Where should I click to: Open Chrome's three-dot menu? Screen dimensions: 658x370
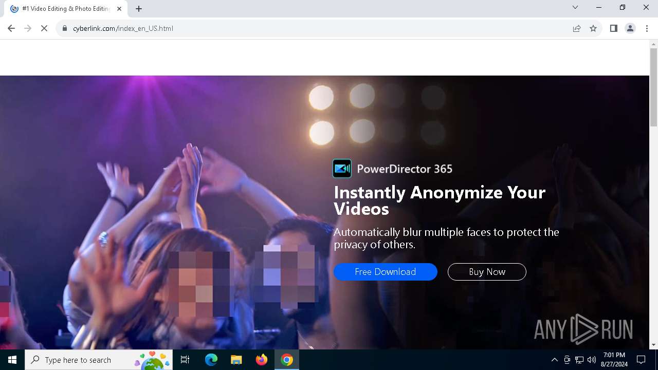pyautogui.click(x=647, y=28)
